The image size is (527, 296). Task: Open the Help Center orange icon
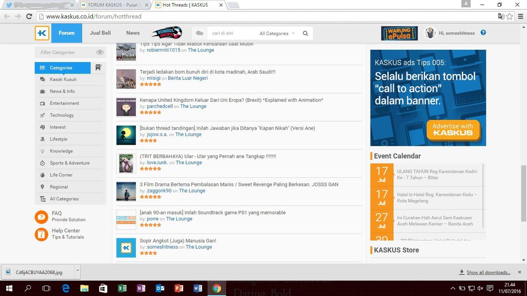[42, 234]
